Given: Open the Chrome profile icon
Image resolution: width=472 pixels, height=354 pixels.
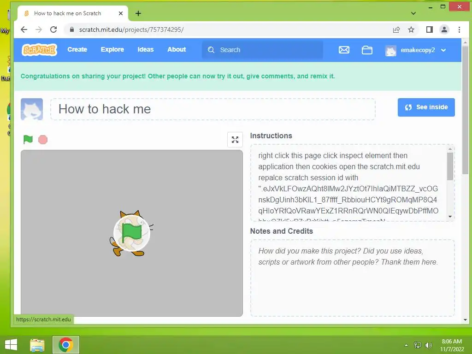Looking at the screenshot, I should tap(444, 29).
